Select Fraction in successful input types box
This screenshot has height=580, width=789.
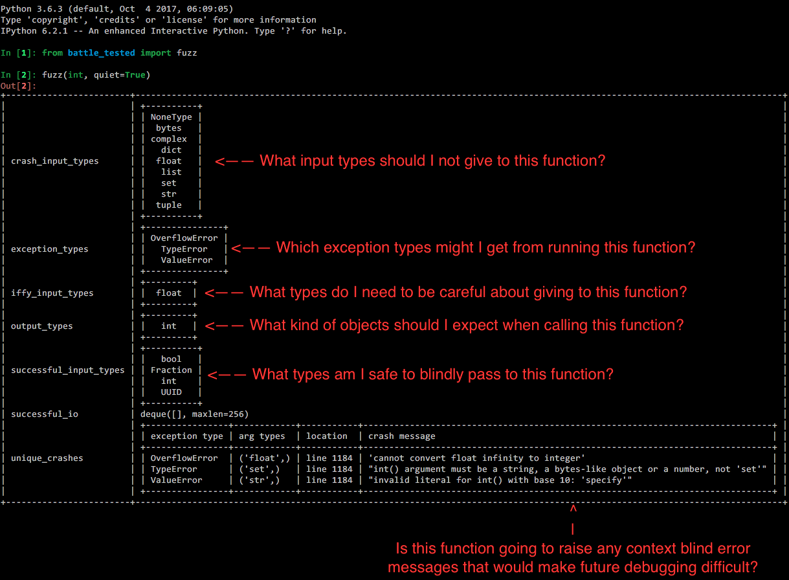pos(171,370)
